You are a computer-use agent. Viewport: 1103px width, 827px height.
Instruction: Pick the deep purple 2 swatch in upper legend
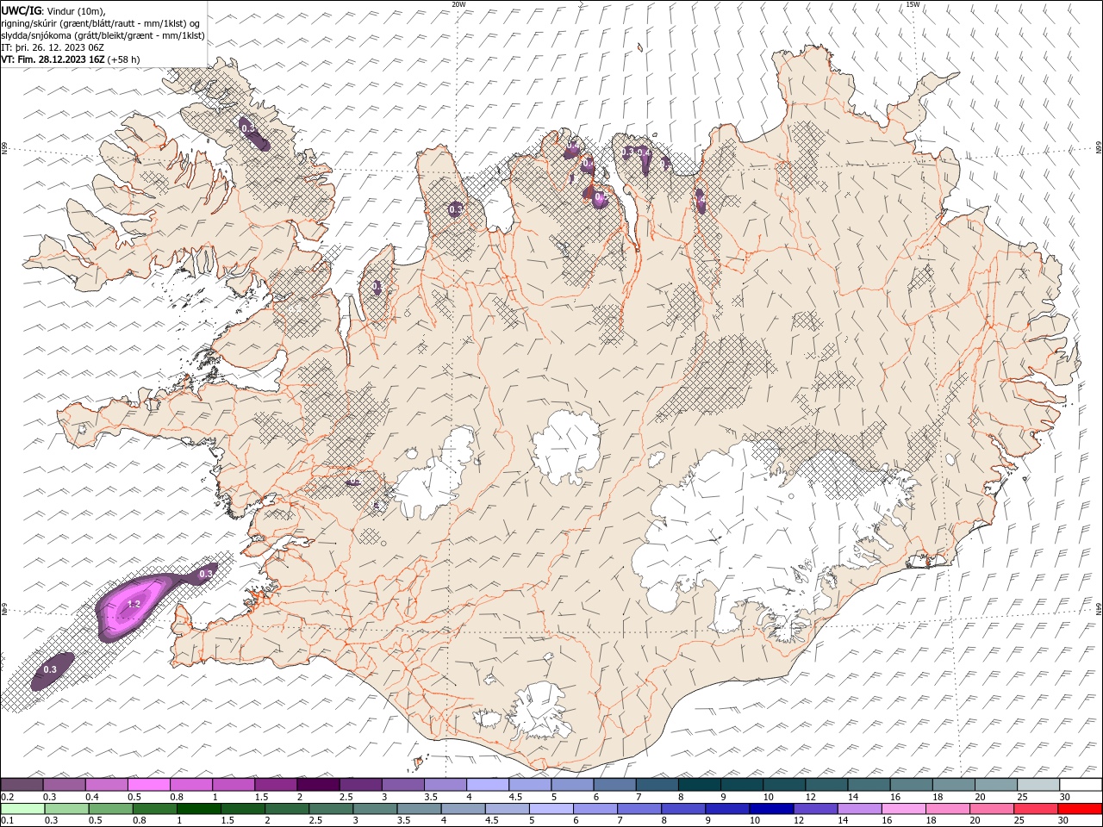(318, 785)
